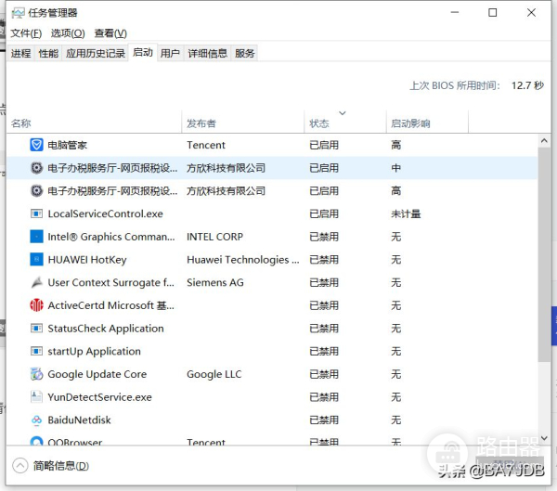557x491 pixels.
Task: Sort by the 名称 column header
Action: pos(94,123)
